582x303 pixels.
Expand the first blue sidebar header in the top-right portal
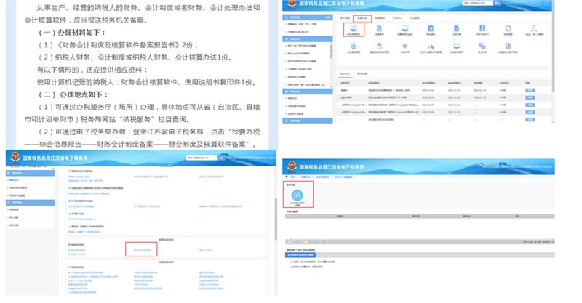tap(308, 17)
